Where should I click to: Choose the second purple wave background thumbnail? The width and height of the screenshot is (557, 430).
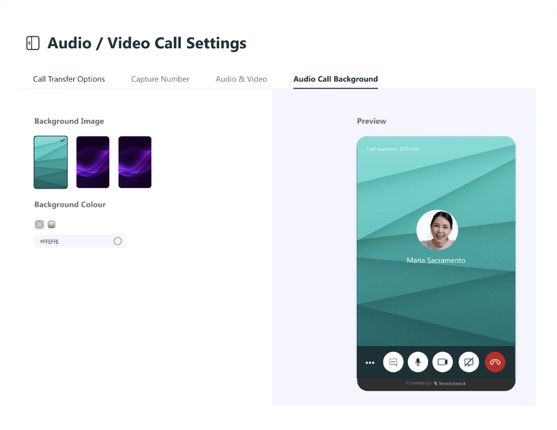pyautogui.click(x=135, y=162)
